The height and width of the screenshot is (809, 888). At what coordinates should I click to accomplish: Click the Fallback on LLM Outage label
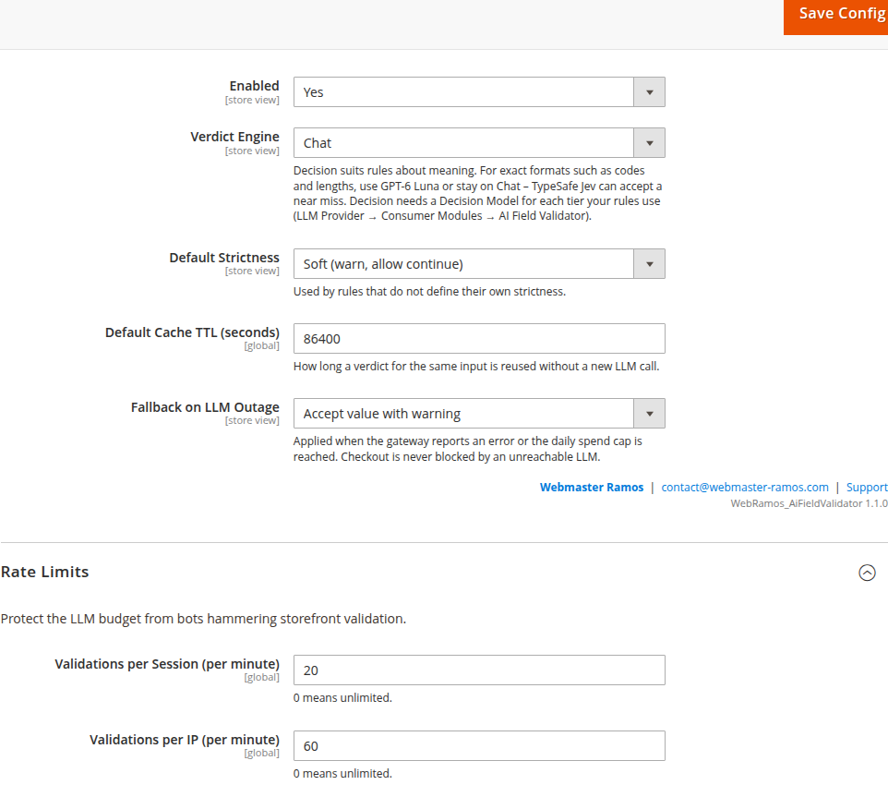pos(205,407)
